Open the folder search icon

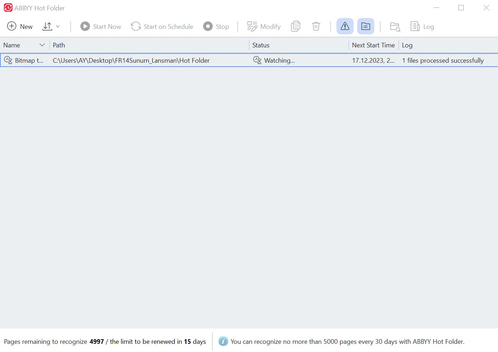click(x=395, y=27)
